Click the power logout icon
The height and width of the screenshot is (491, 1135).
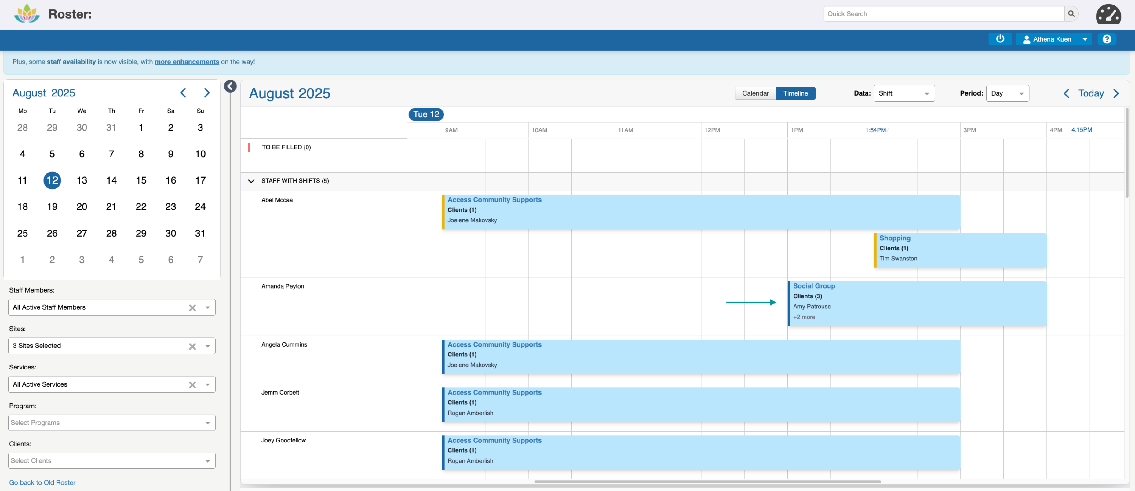1000,39
